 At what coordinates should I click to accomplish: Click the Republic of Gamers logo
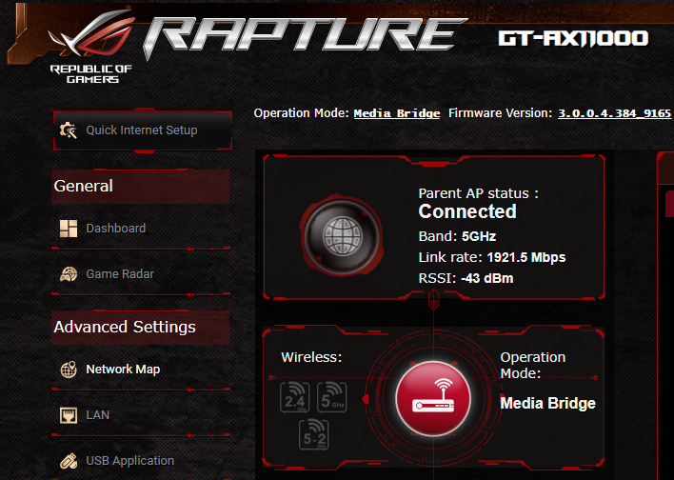85,48
